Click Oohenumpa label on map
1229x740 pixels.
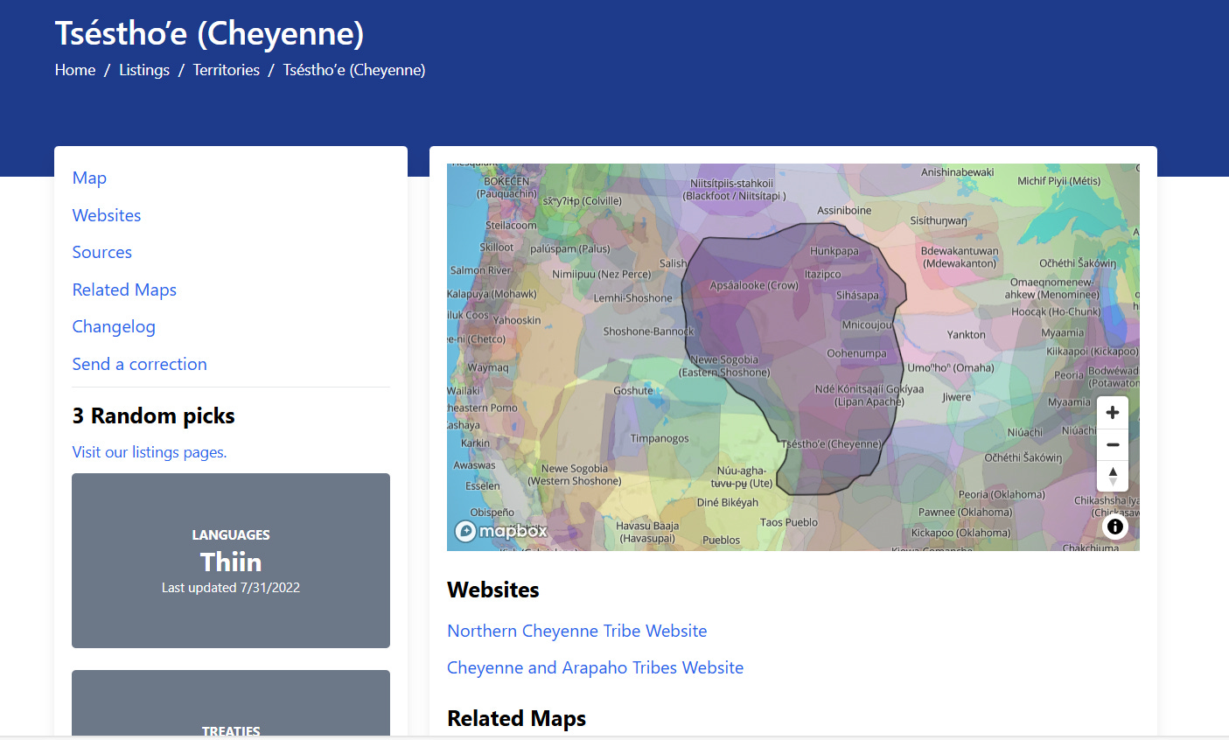857,353
